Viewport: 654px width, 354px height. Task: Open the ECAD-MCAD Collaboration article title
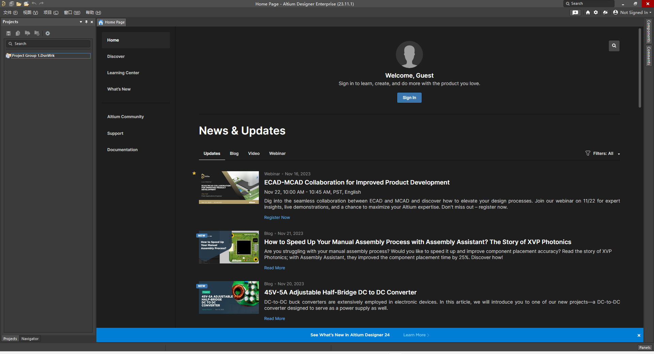pos(357,182)
